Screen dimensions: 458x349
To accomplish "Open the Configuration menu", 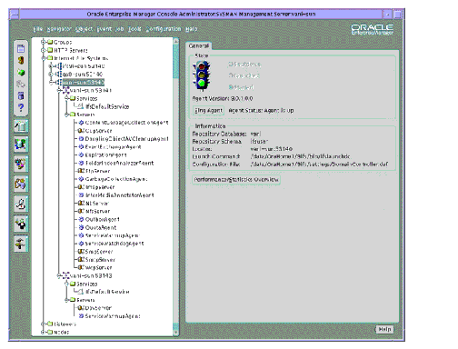I will tap(164, 29).
